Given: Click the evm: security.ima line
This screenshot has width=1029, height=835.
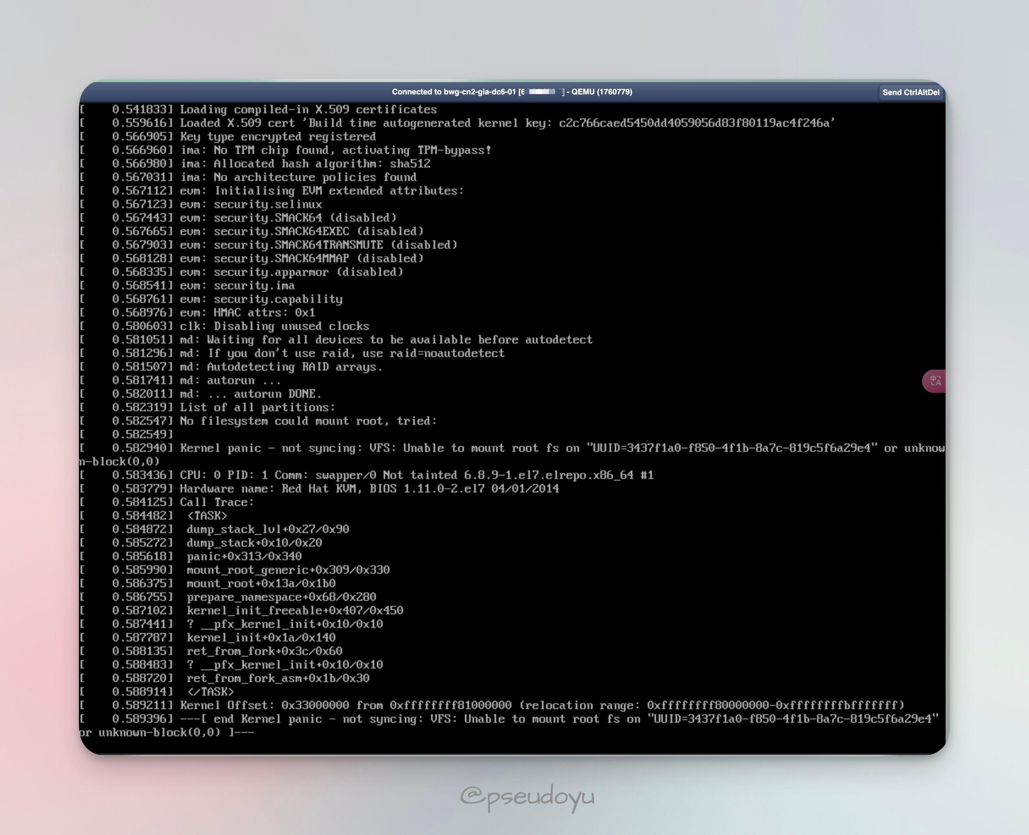Looking at the screenshot, I should pyautogui.click(x=188, y=285).
